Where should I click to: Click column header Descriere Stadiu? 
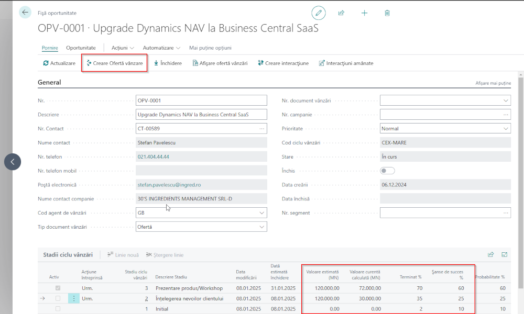[x=171, y=277]
